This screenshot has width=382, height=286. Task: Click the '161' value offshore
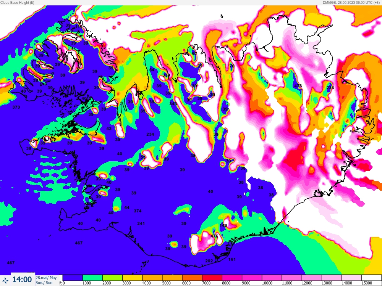pyautogui.click(x=232, y=259)
